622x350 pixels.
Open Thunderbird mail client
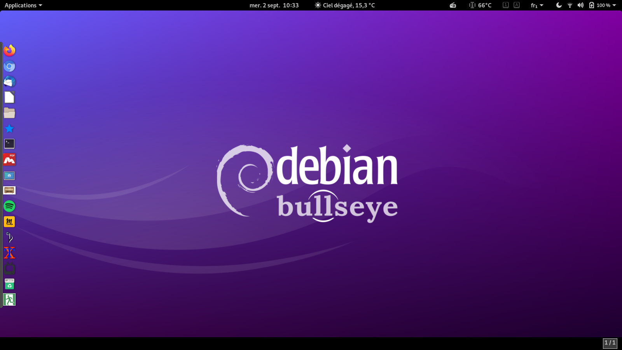[x=9, y=82]
